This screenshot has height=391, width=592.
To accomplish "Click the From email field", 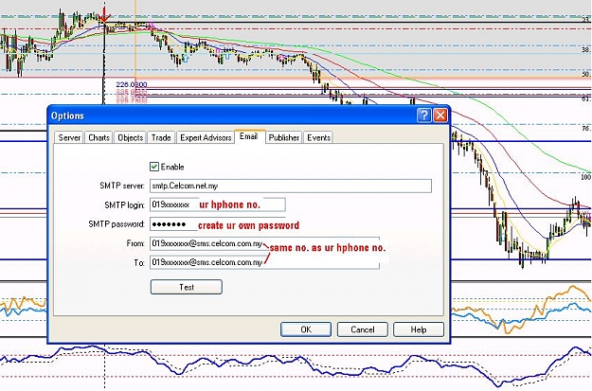I will point(264,244).
